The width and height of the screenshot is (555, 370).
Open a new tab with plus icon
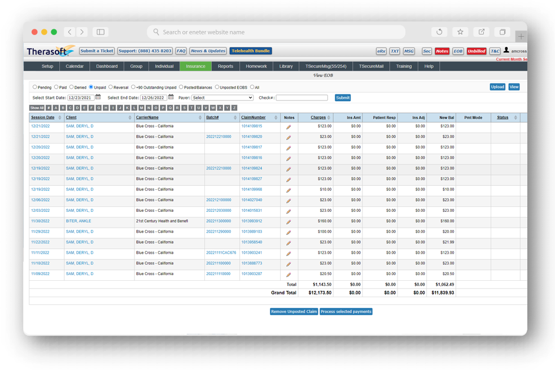click(x=521, y=36)
